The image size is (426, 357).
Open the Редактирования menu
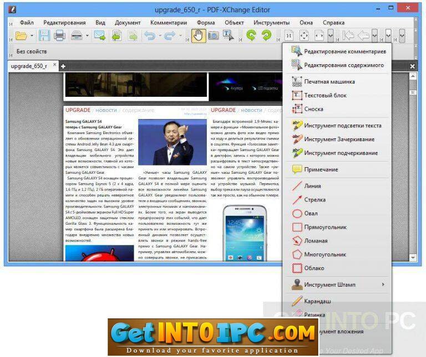point(64,23)
